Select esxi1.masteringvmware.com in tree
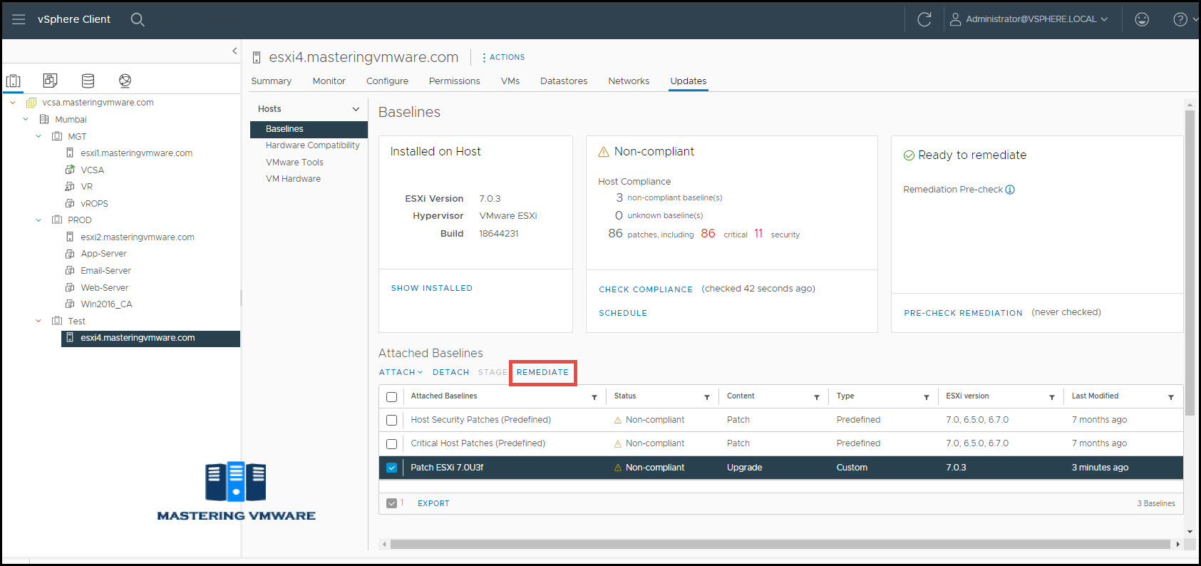Image resolution: width=1201 pixels, height=566 pixels. 136,153
